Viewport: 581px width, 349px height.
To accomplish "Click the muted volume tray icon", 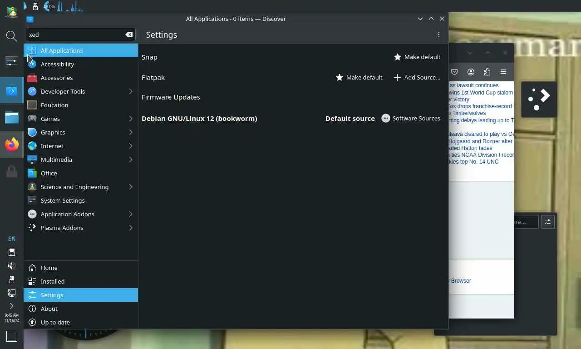I will (x=12, y=266).
